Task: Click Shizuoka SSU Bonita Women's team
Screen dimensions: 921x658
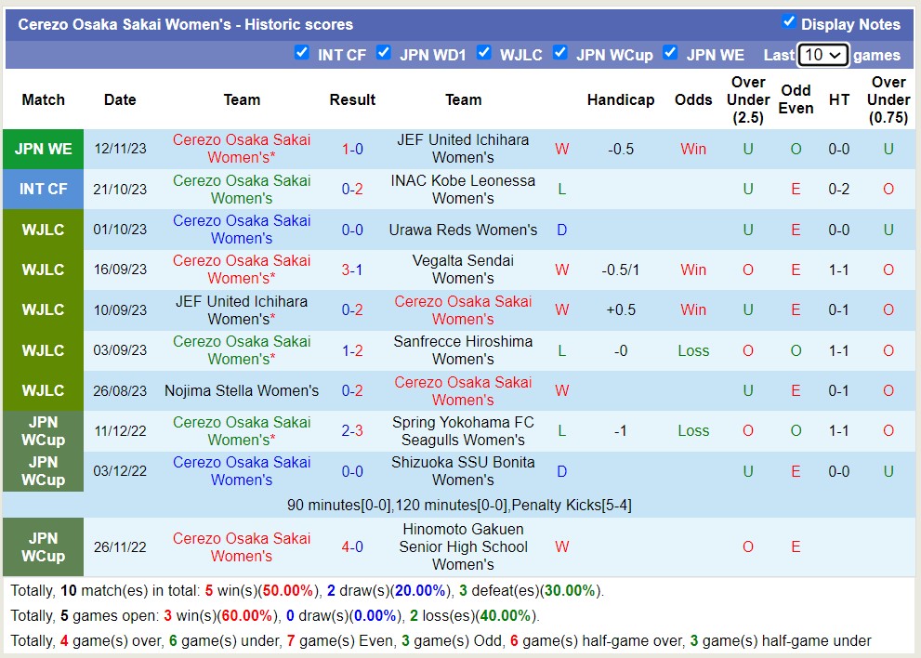Action: point(463,471)
